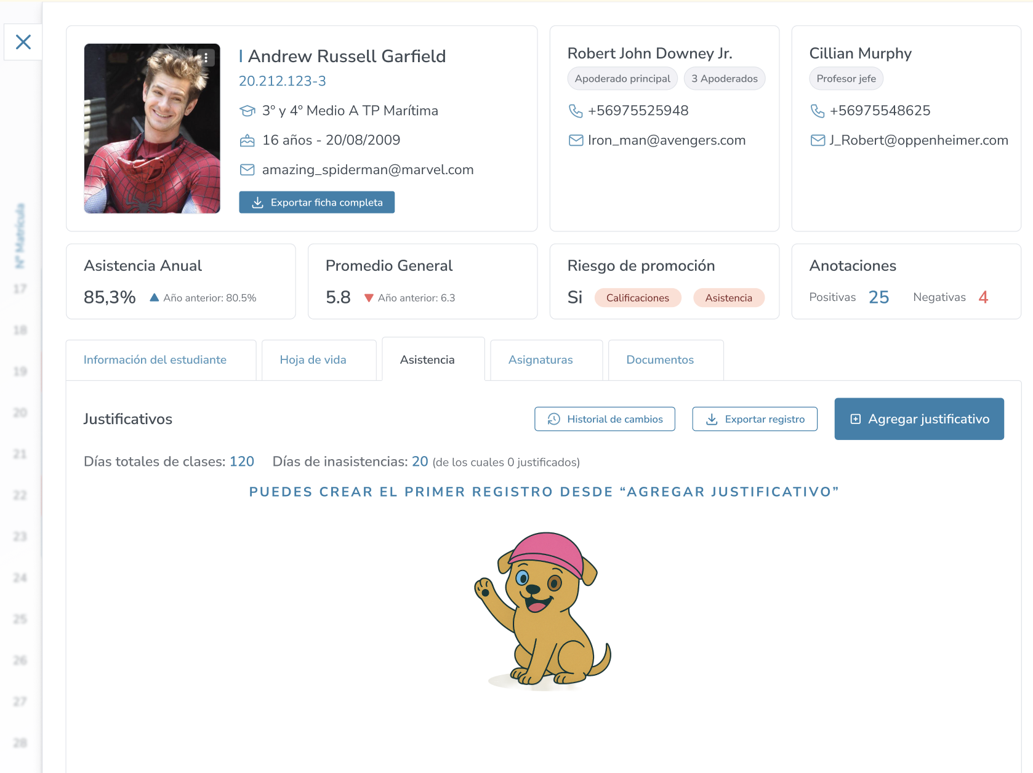
Task: Expand the 3 Apoderados badge
Action: tap(725, 79)
